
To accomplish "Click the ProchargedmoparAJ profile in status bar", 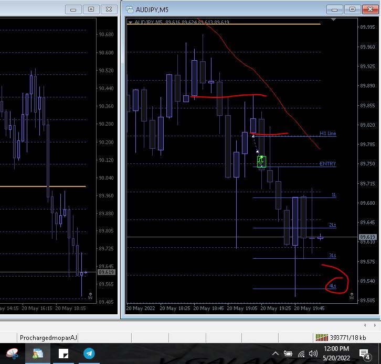I will 48,338.
